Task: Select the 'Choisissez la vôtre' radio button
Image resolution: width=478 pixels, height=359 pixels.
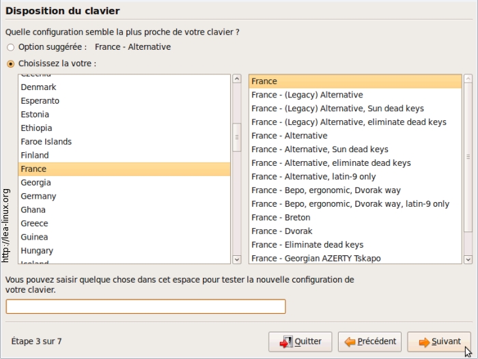Action: [10, 63]
